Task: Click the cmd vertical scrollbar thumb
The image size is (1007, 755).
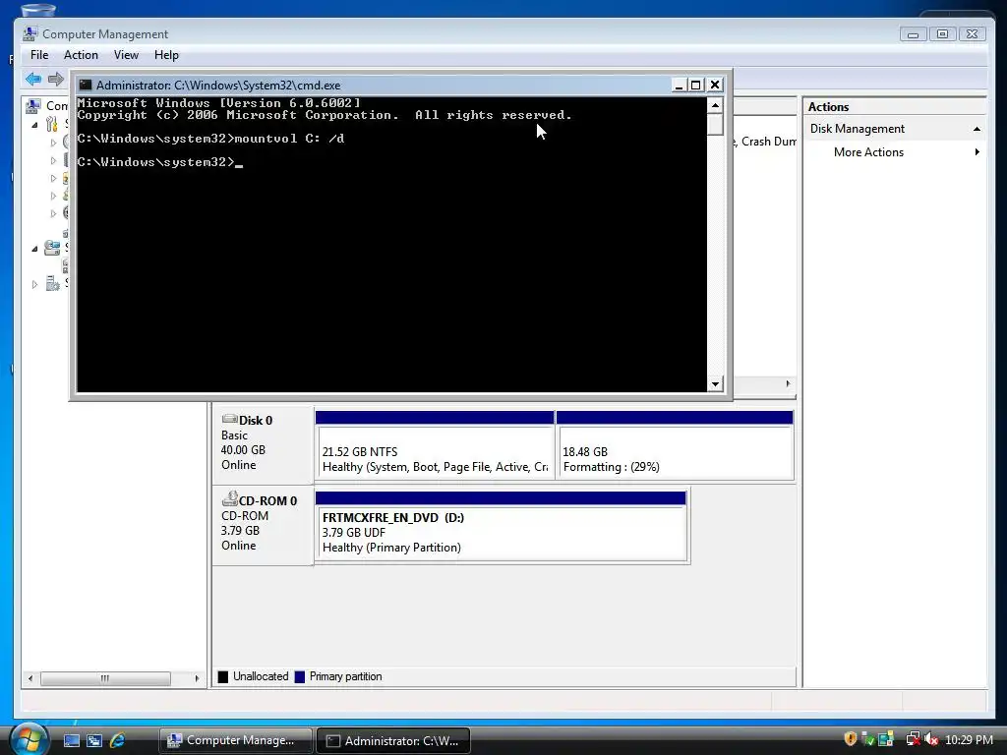Action: (x=716, y=124)
